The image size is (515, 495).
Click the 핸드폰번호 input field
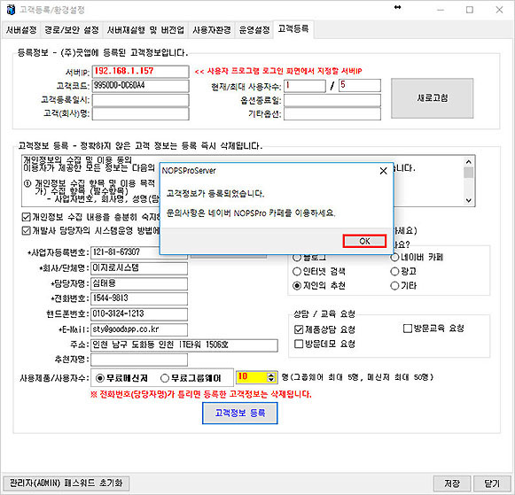click(139, 314)
